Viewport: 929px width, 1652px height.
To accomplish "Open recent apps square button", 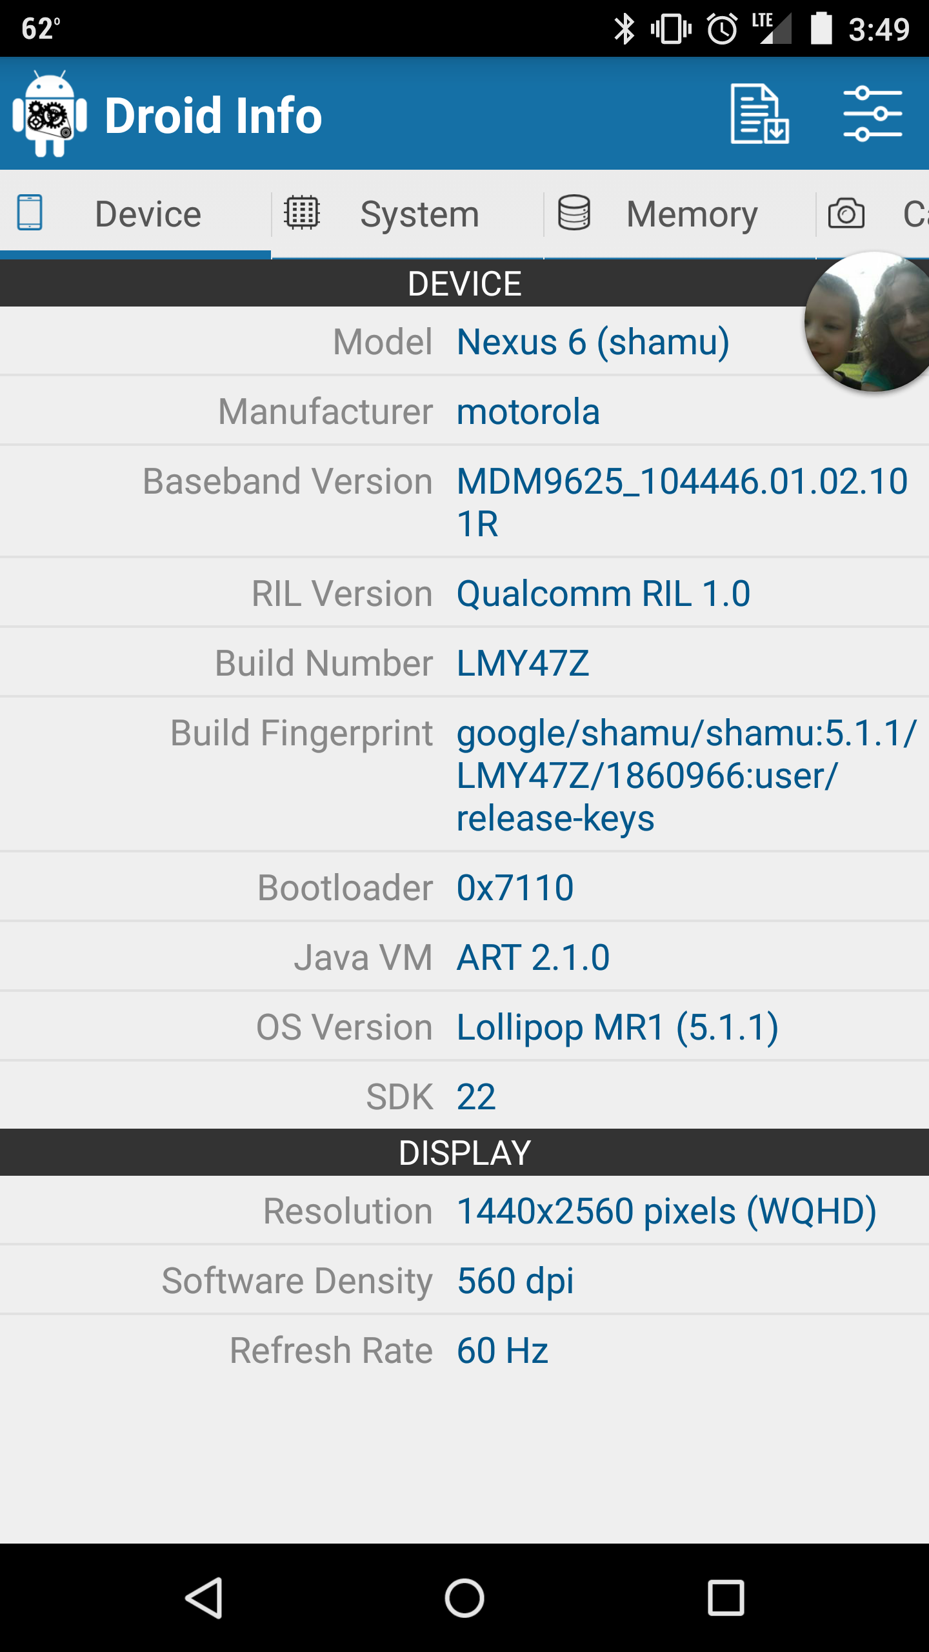I will point(726,1598).
